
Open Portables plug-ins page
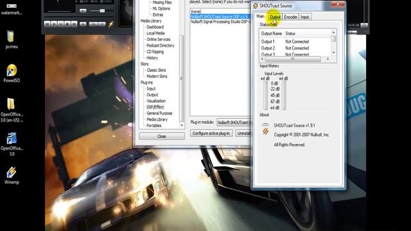click(154, 126)
